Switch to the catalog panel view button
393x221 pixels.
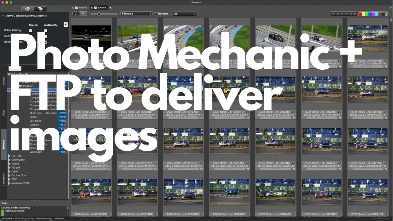coord(27,9)
